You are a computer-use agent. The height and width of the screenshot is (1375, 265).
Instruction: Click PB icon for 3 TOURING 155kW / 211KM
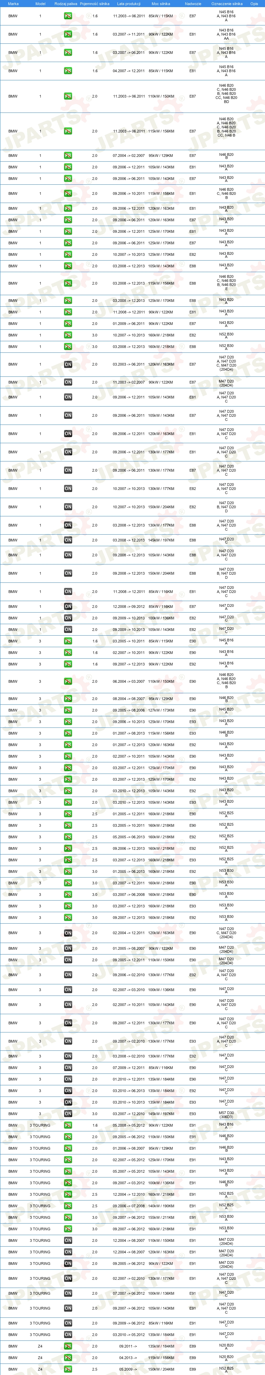tap(68, 1217)
